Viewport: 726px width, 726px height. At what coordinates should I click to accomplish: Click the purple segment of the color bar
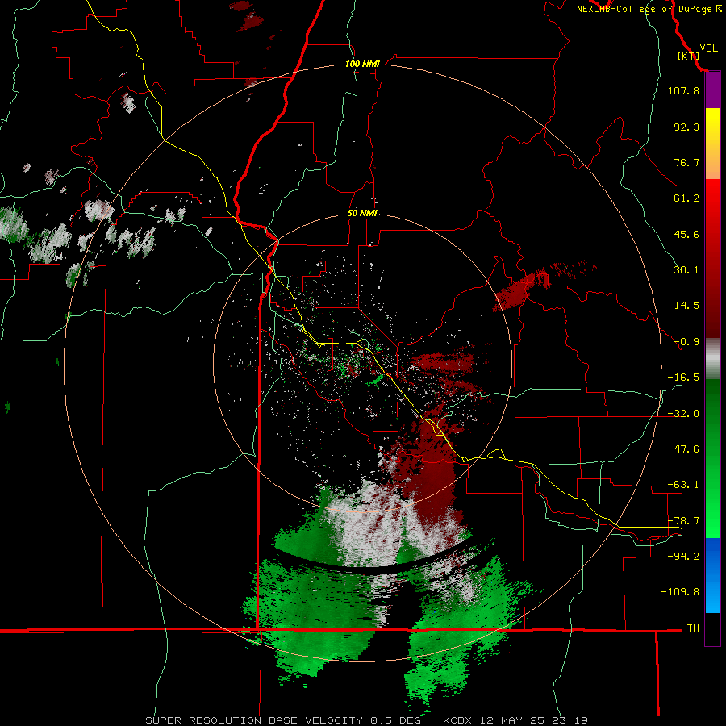[x=712, y=90]
